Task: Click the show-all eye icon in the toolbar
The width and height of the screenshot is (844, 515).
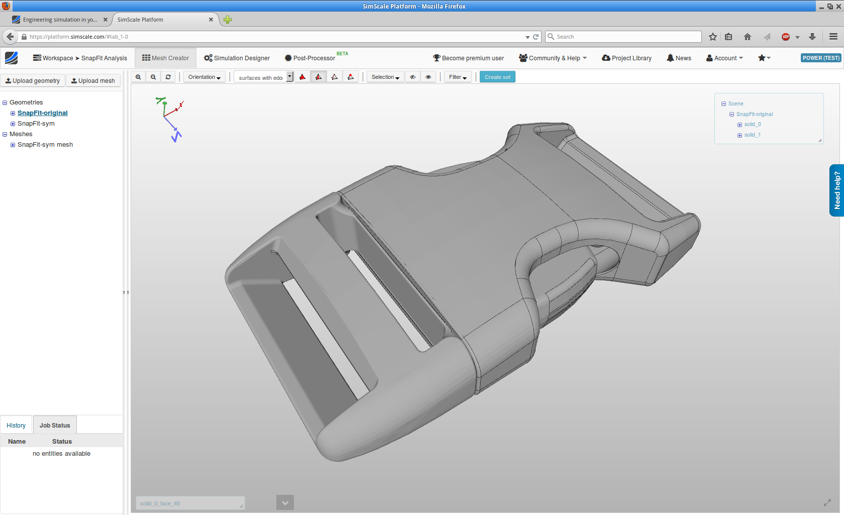Action: tap(428, 76)
